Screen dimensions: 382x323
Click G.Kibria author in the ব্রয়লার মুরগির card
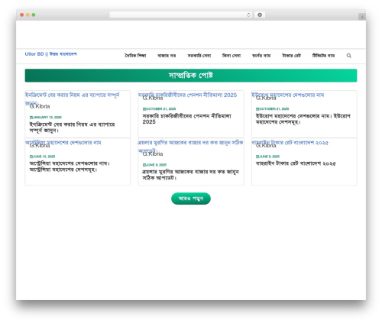click(x=153, y=154)
